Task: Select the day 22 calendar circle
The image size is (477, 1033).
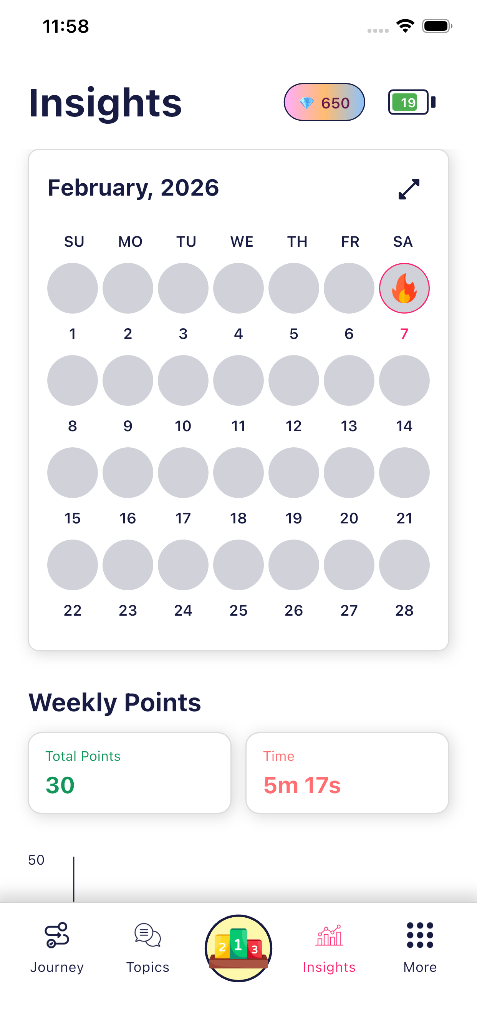Action: 73,565
